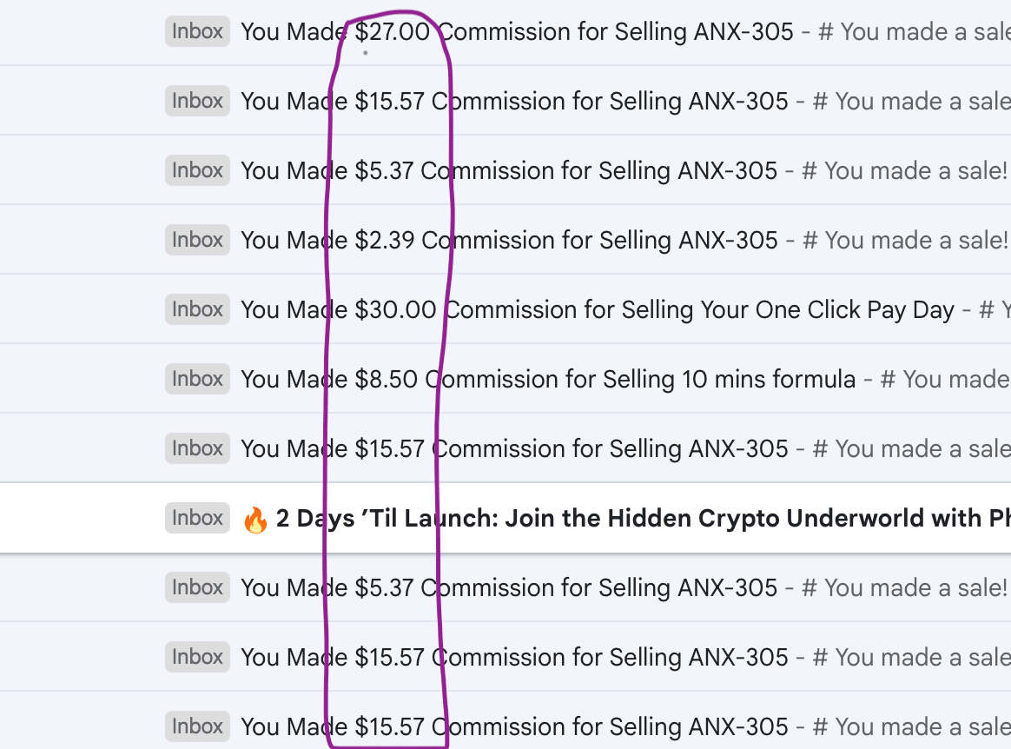Click the Inbox label on the crypto launch email
1011x749 pixels.
197,519
